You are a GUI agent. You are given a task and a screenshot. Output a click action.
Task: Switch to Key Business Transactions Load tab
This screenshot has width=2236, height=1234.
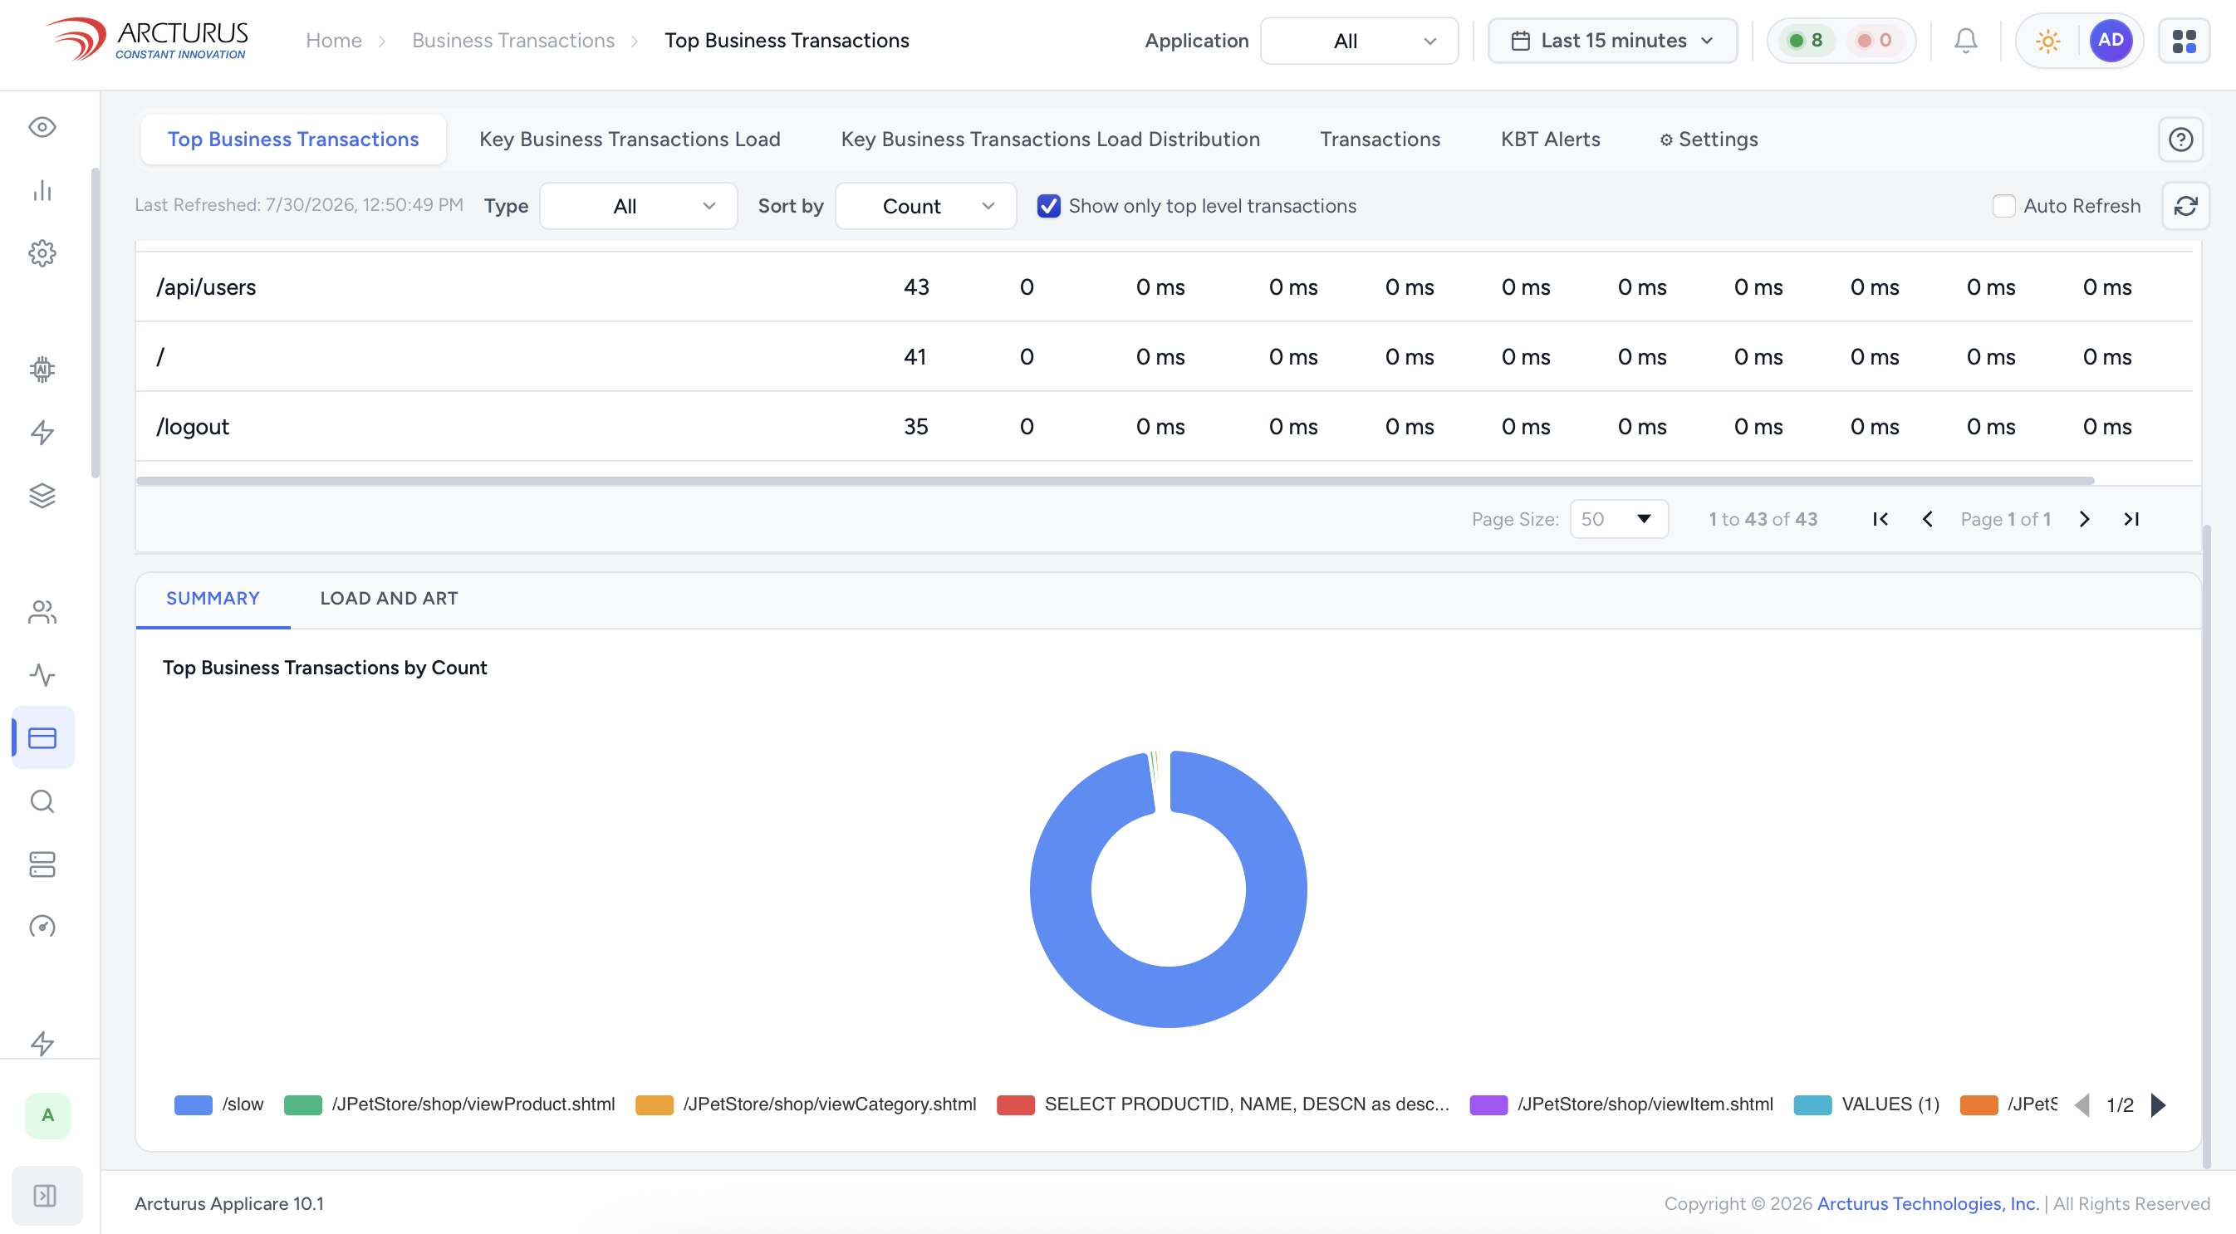[x=630, y=140]
